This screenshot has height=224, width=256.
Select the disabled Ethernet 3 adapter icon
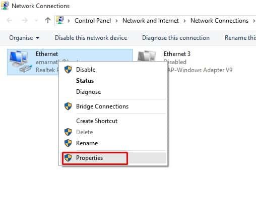pyautogui.click(x=147, y=56)
